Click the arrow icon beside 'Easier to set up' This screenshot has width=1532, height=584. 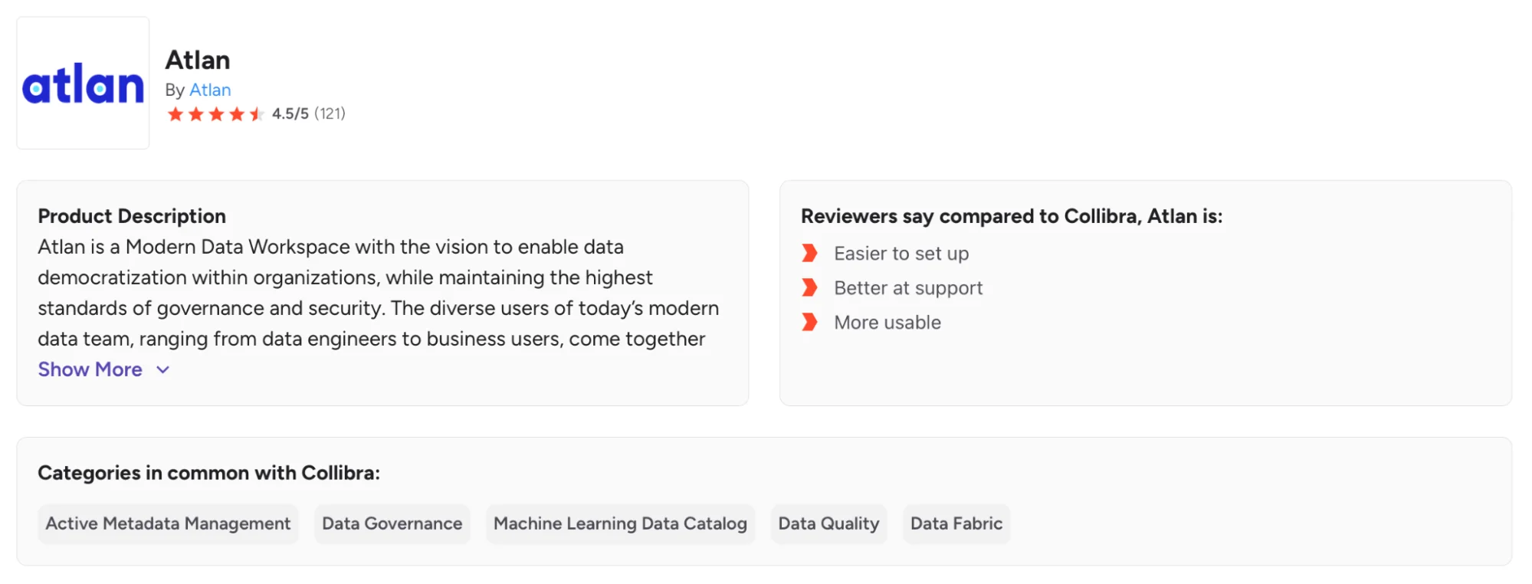click(x=810, y=253)
